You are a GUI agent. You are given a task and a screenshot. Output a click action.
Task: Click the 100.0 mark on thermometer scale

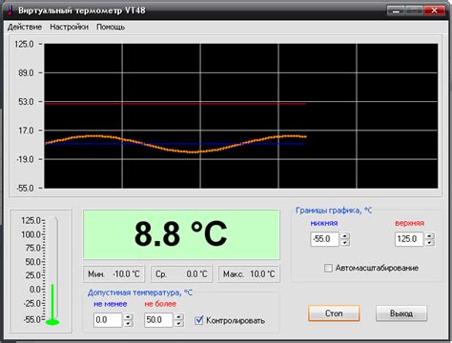[31, 234]
